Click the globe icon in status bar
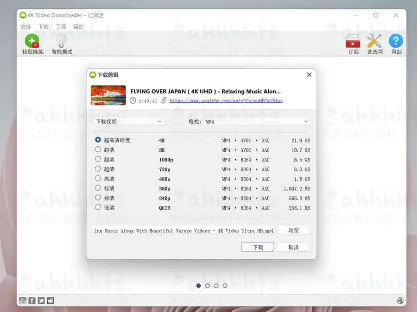 pyautogui.click(x=400, y=300)
